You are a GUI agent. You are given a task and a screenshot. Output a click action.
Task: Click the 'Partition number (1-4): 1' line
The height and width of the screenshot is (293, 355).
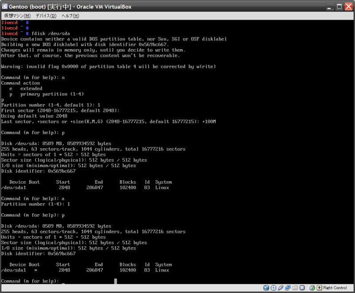(35, 204)
